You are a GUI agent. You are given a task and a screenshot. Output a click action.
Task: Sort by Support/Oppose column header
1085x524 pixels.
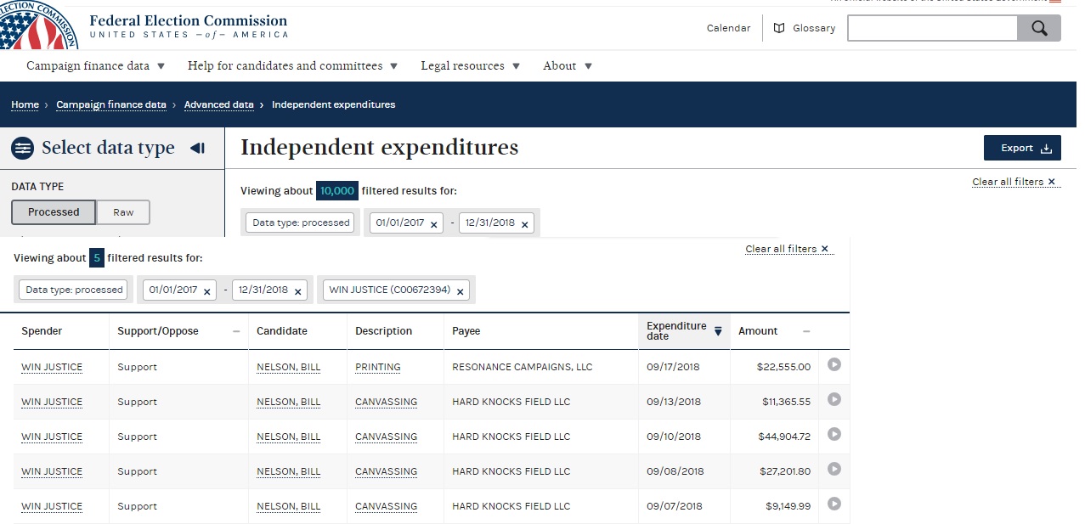click(x=178, y=331)
